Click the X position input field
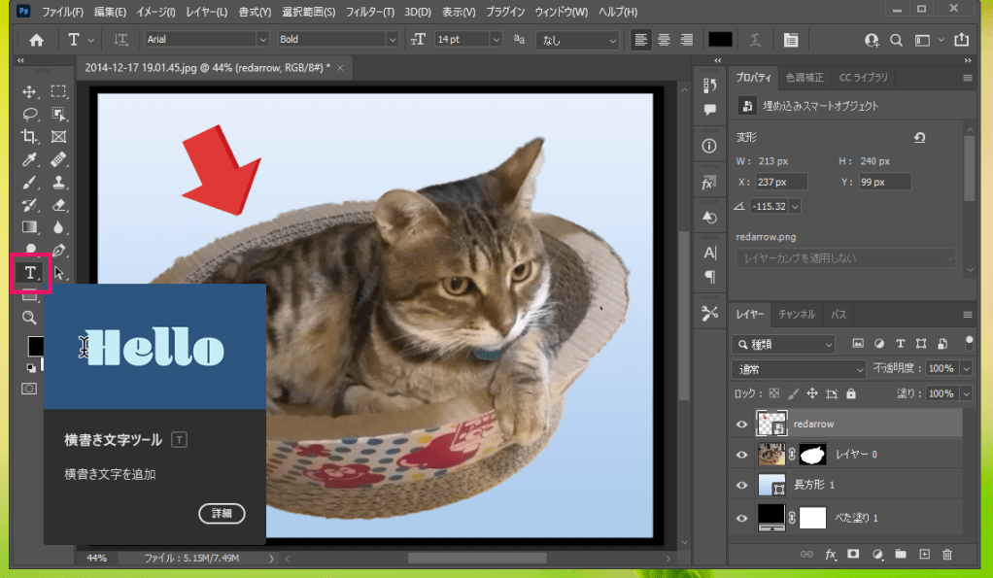This screenshot has width=993, height=578. pos(781,182)
